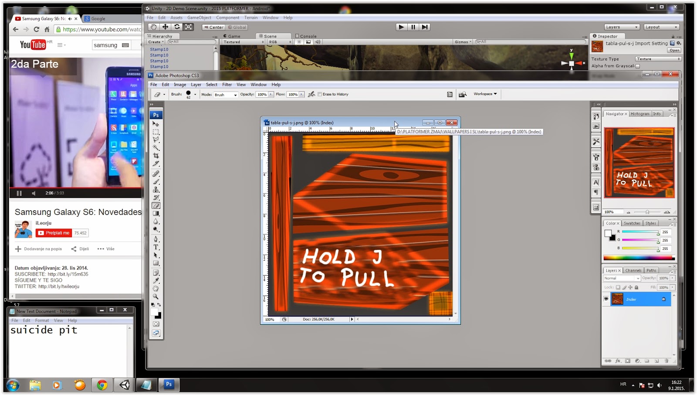Viewport: 697px width, 395px height.
Task: Swap foreground and background colors
Action: point(159,305)
